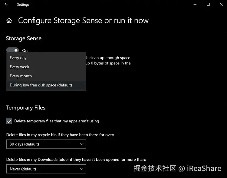Maximize the Settings window
This screenshot has height=178, width=227.
tap(208, 4)
